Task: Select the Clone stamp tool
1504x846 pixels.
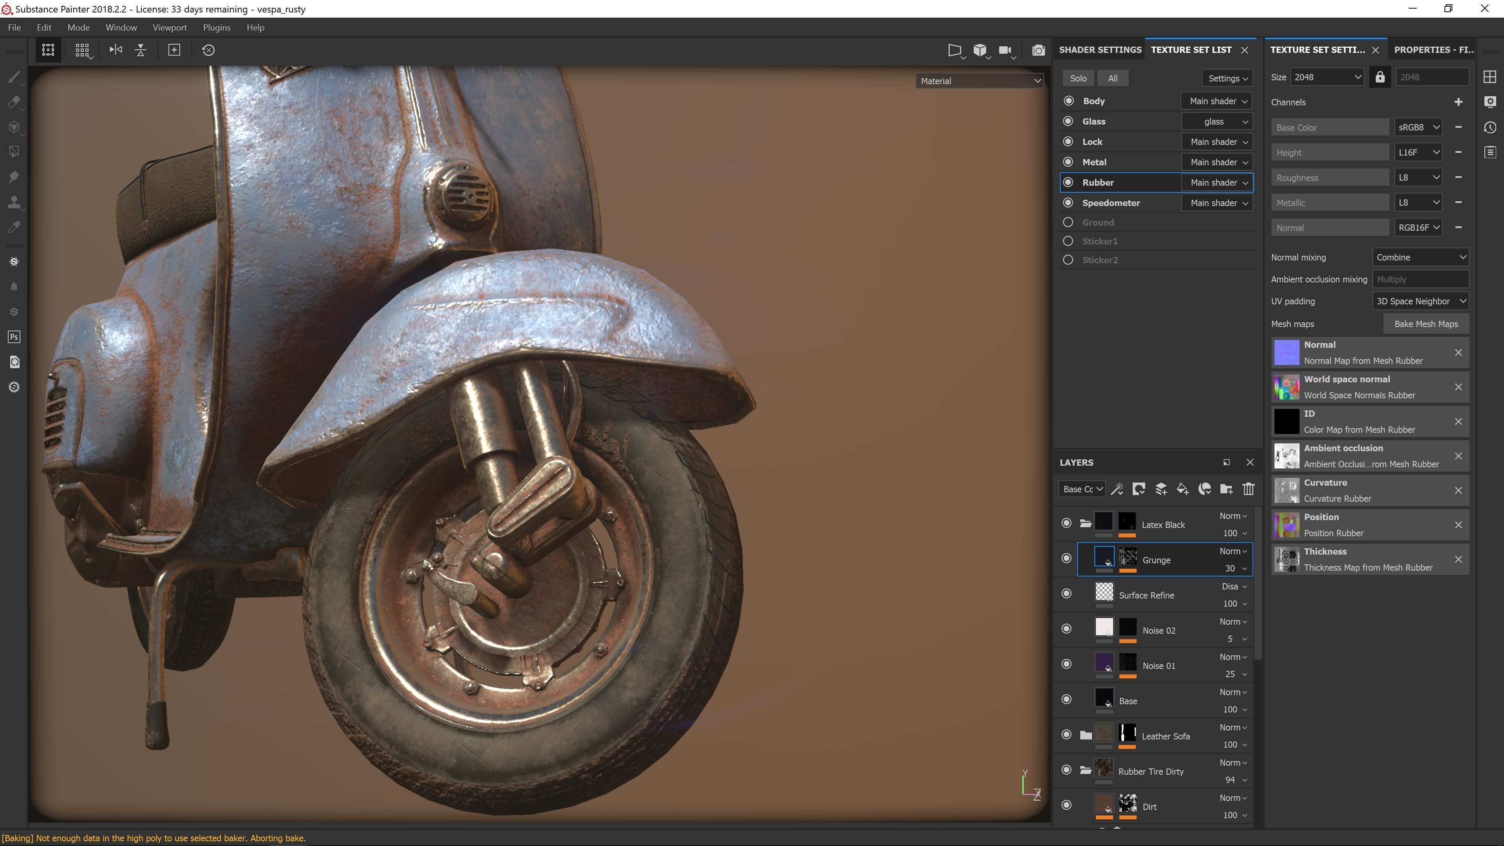Action: pos(14,202)
